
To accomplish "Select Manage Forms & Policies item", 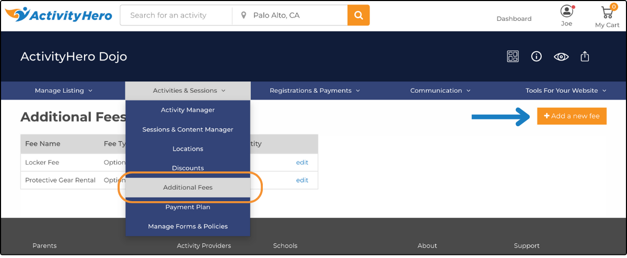I will tap(188, 226).
